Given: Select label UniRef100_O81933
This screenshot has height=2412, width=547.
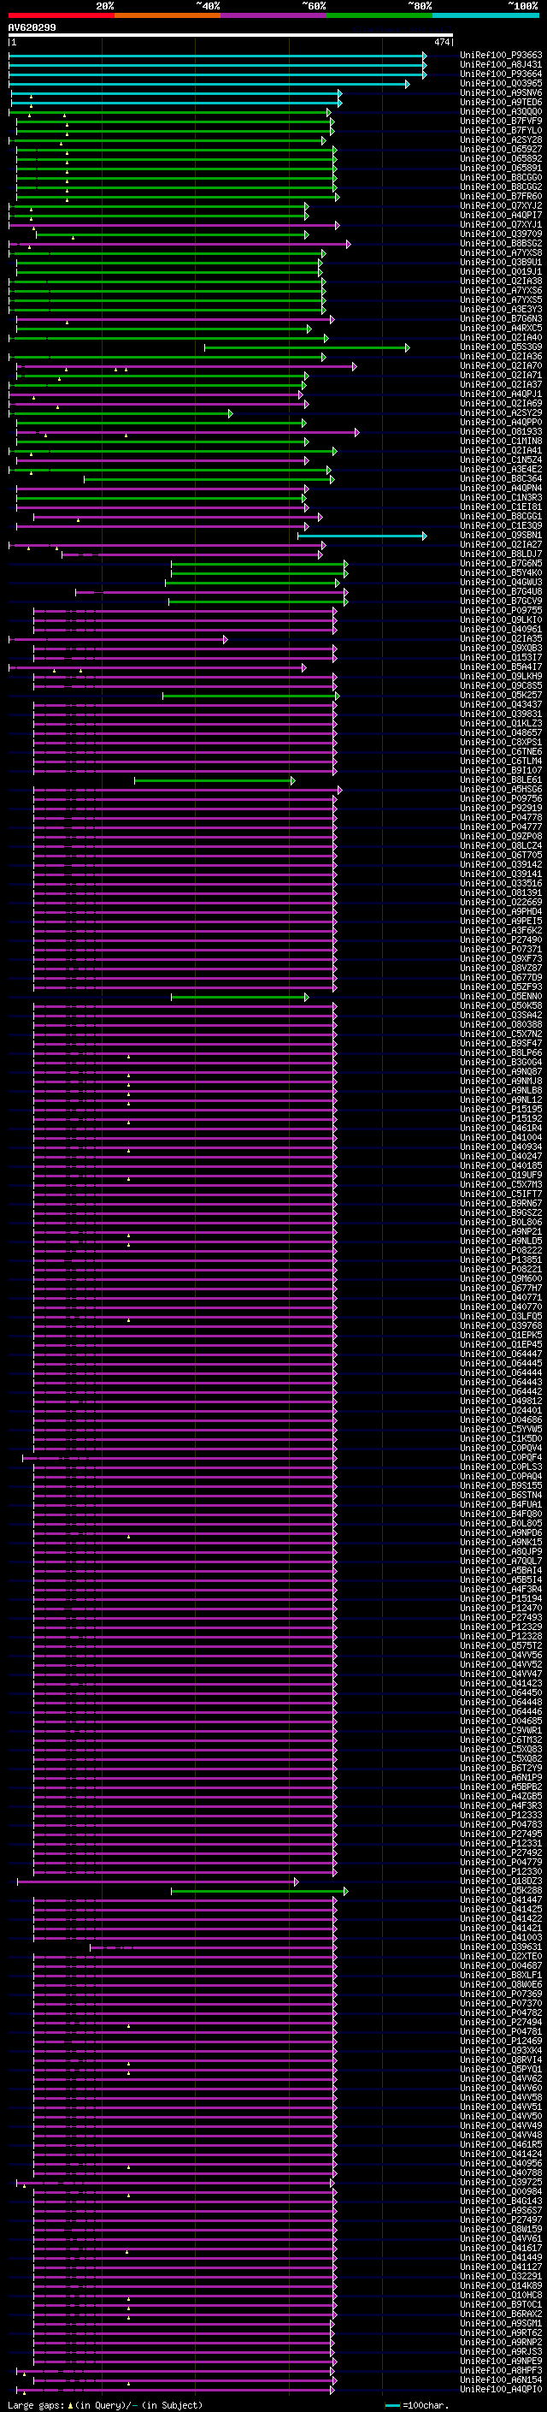Looking at the screenshot, I should 501,431.
